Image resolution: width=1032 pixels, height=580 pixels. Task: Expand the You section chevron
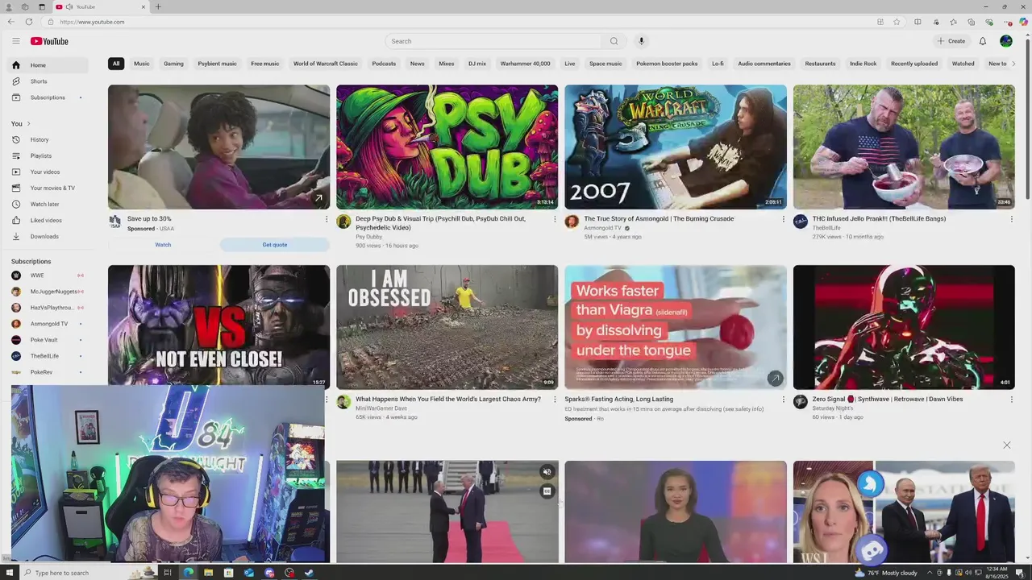click(x=28, y=124)
